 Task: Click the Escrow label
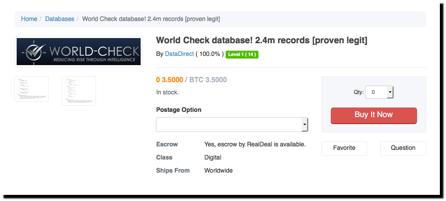pyautogui.click(x=167, y=144)
